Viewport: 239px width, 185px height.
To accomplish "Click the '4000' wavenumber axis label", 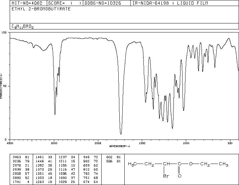I will 10,143.
